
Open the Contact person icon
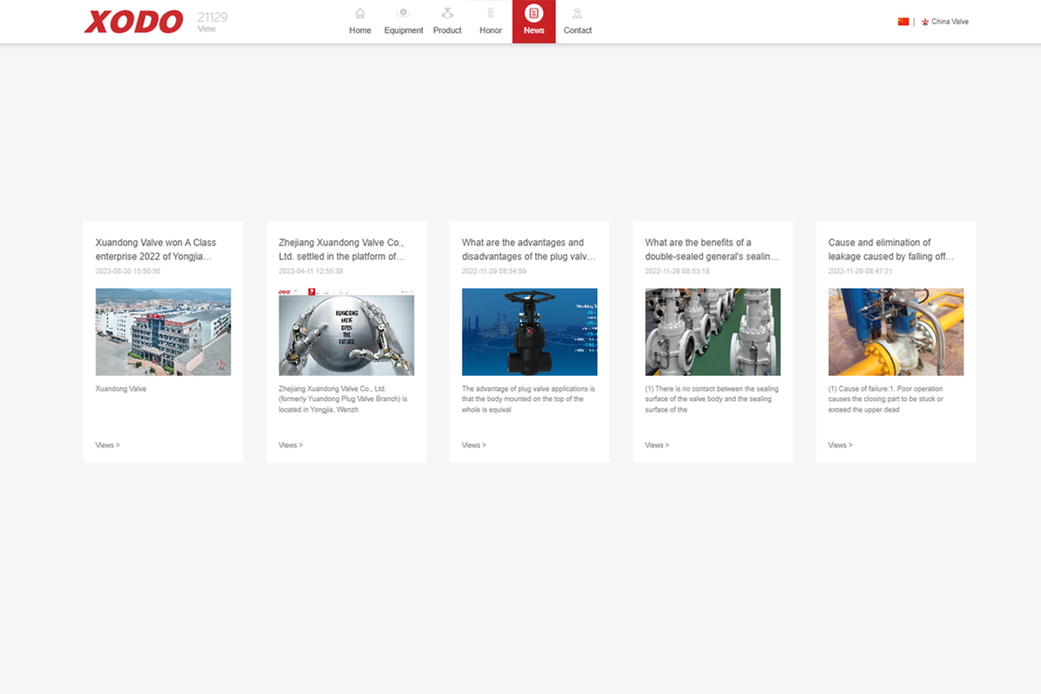coord(577,13)
